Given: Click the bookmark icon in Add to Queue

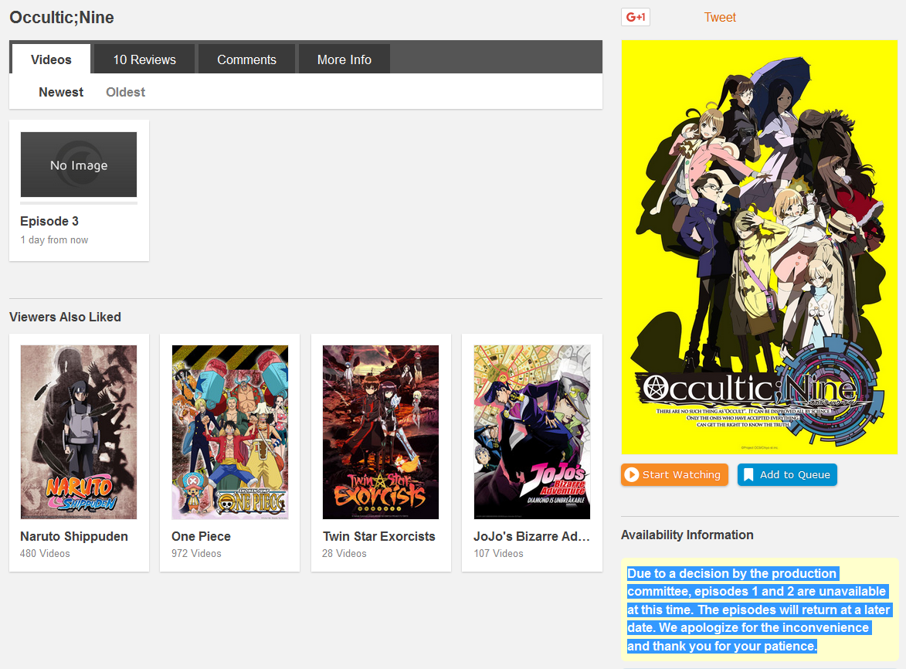Looking at the screenshot, I should (x=748, y=475).
